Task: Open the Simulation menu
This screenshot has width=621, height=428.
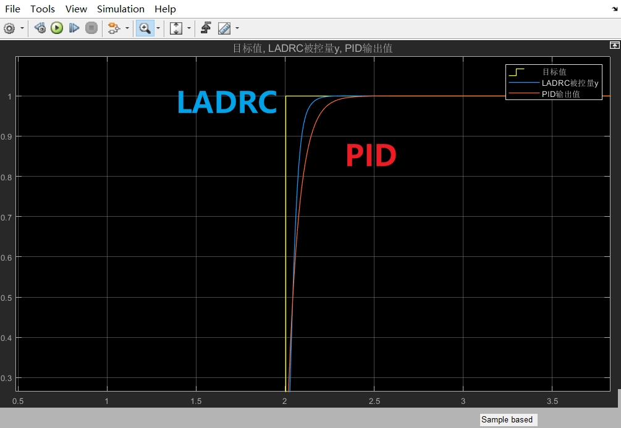Action: click(x=120, y=9)
